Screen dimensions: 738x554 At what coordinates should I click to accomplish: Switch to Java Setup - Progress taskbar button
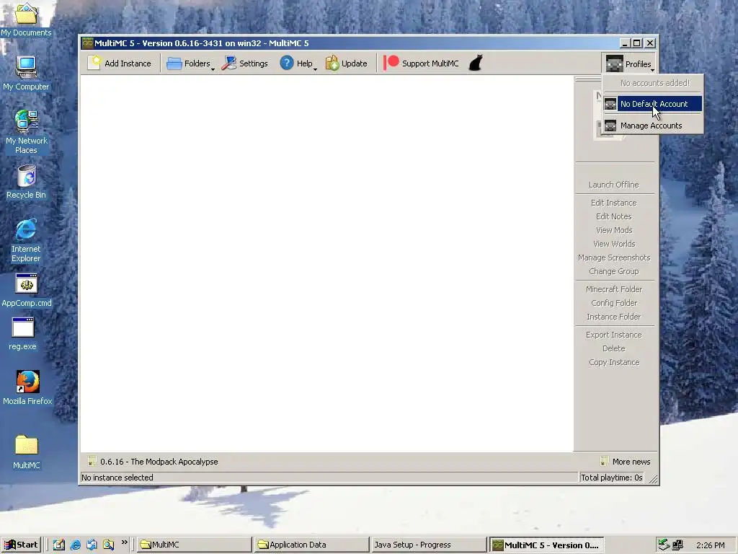428,545
